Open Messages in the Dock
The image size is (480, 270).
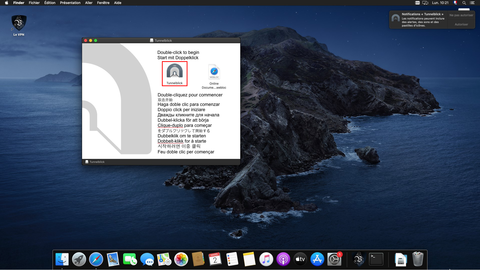tap(147, 259)
